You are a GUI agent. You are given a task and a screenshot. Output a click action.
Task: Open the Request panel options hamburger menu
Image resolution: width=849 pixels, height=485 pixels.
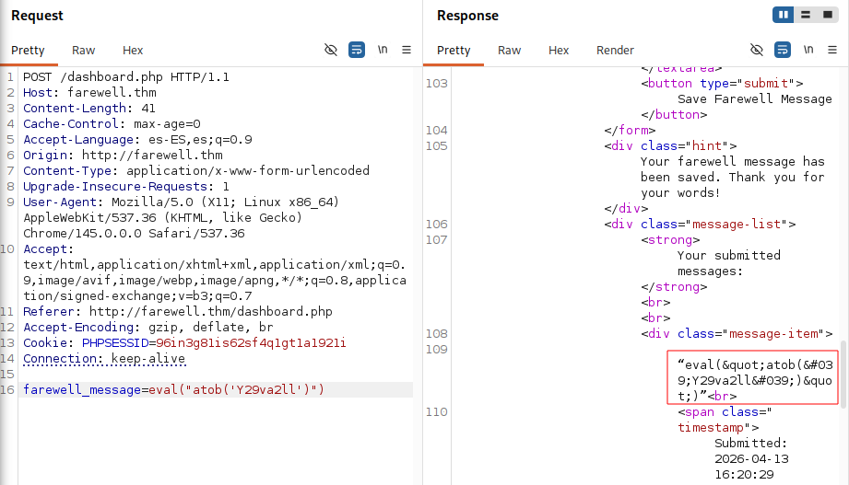pos(407,50)
